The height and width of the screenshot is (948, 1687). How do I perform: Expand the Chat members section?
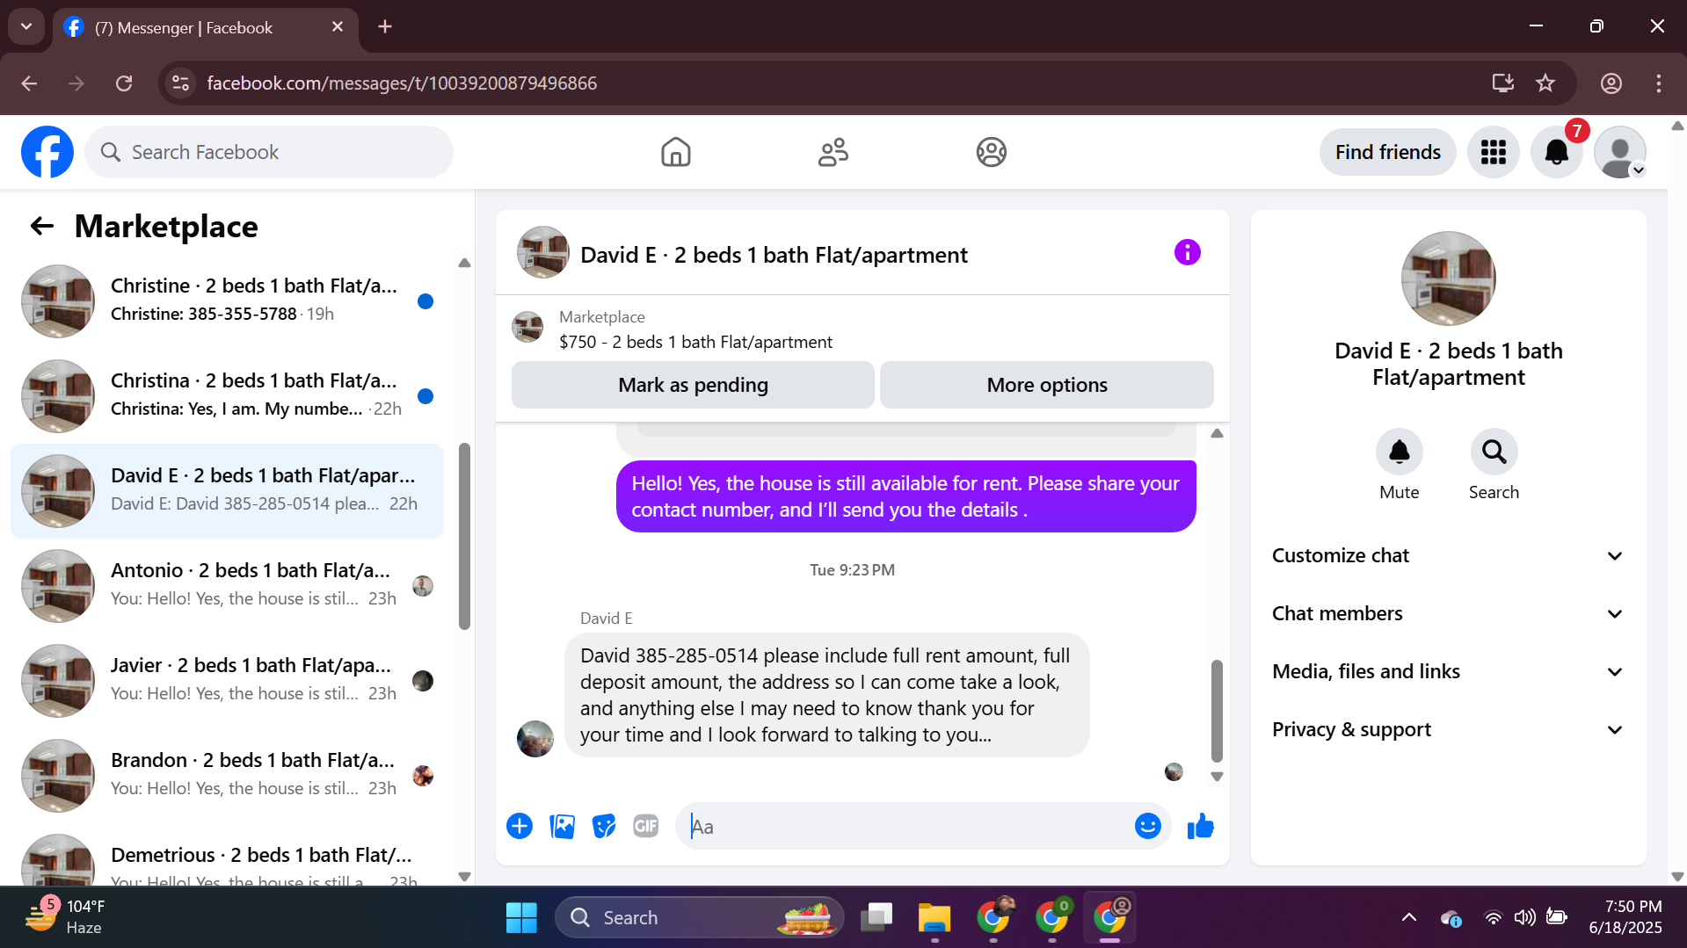coord(1448,613)
